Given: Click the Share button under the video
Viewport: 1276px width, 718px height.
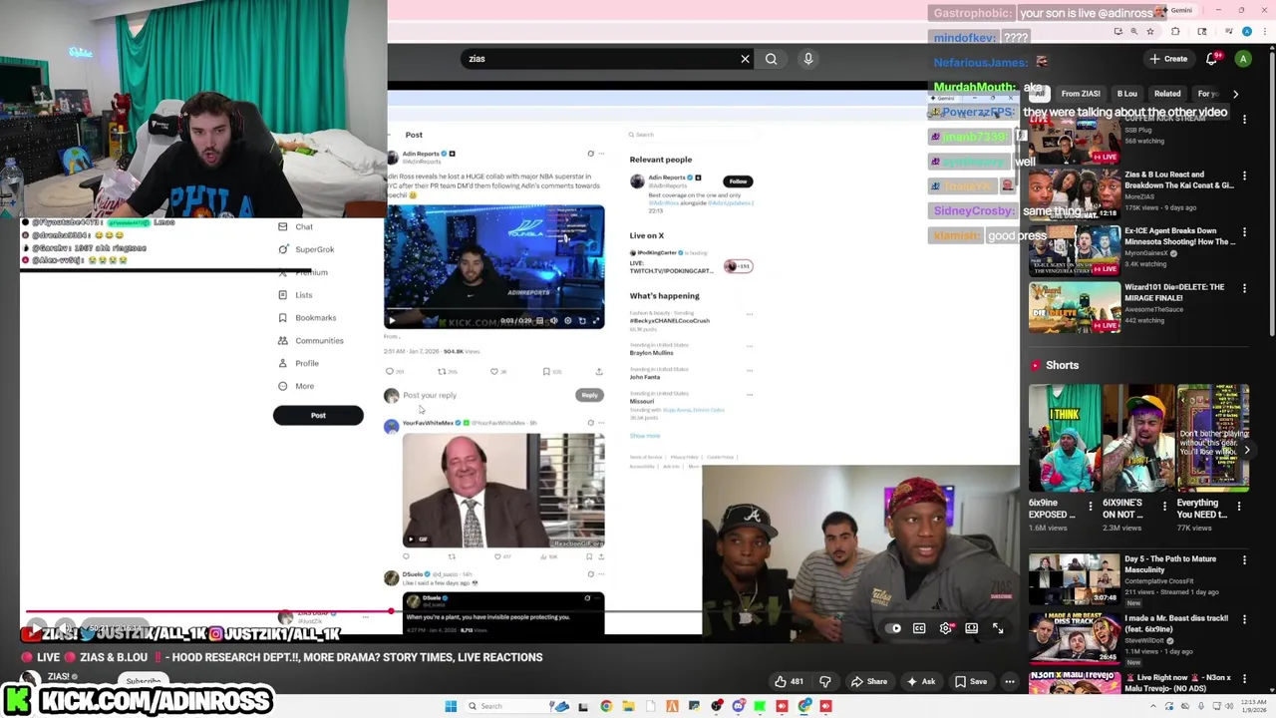Looking at the screenshot, I should click(x=868, y=682).
